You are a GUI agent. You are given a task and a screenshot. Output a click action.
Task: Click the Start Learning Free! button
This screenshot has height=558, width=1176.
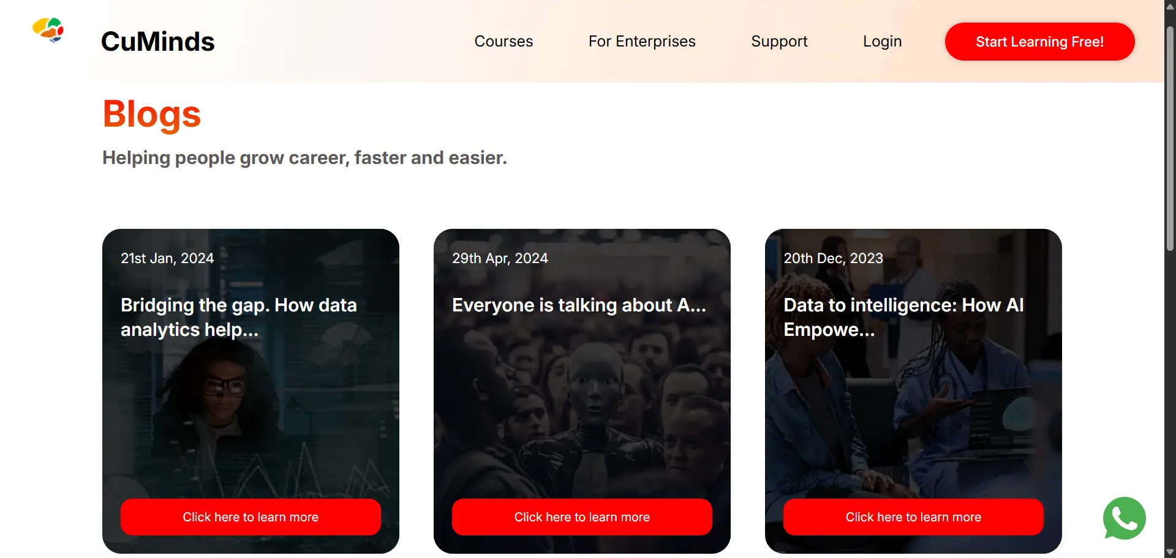[x=1039, y=42]
